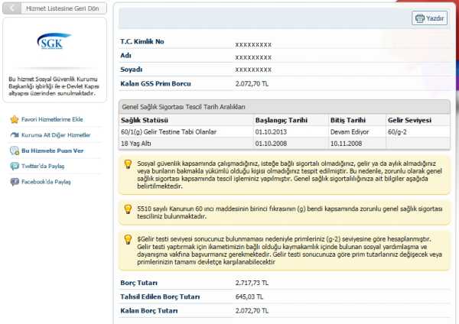Select the 18 Yaş Altı table row
The height and width of the screenshot is (324, 459).
point(138,144)
